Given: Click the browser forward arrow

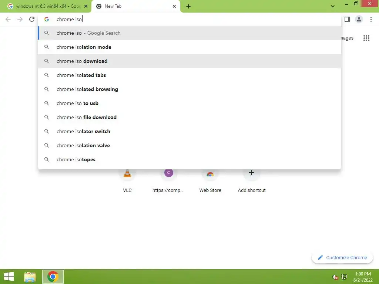Looking at the screenshot, I should tap(20, 19).
